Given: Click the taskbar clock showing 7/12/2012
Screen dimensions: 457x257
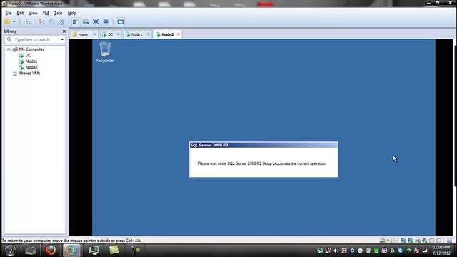Looking at the screenshot, I should 441,251.
